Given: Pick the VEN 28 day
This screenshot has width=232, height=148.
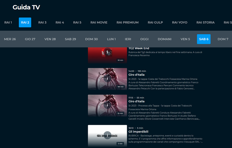Looking at the screenshot, I should pos(50,39).
